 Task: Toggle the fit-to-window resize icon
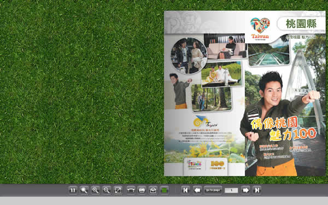[x=118, y=190]
